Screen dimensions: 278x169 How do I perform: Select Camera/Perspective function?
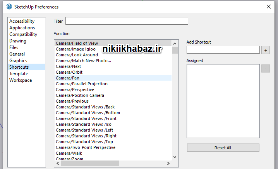pyautogui.click(x=113, y=90)
